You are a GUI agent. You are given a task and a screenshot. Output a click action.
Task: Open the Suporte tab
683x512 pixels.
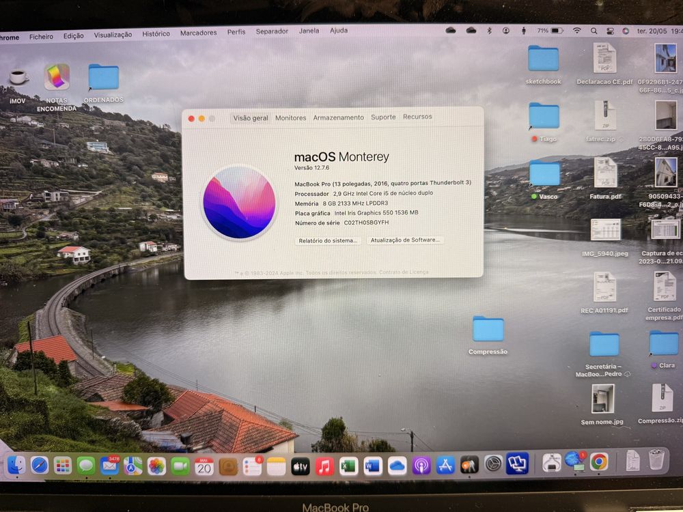[x=383, y=117]
